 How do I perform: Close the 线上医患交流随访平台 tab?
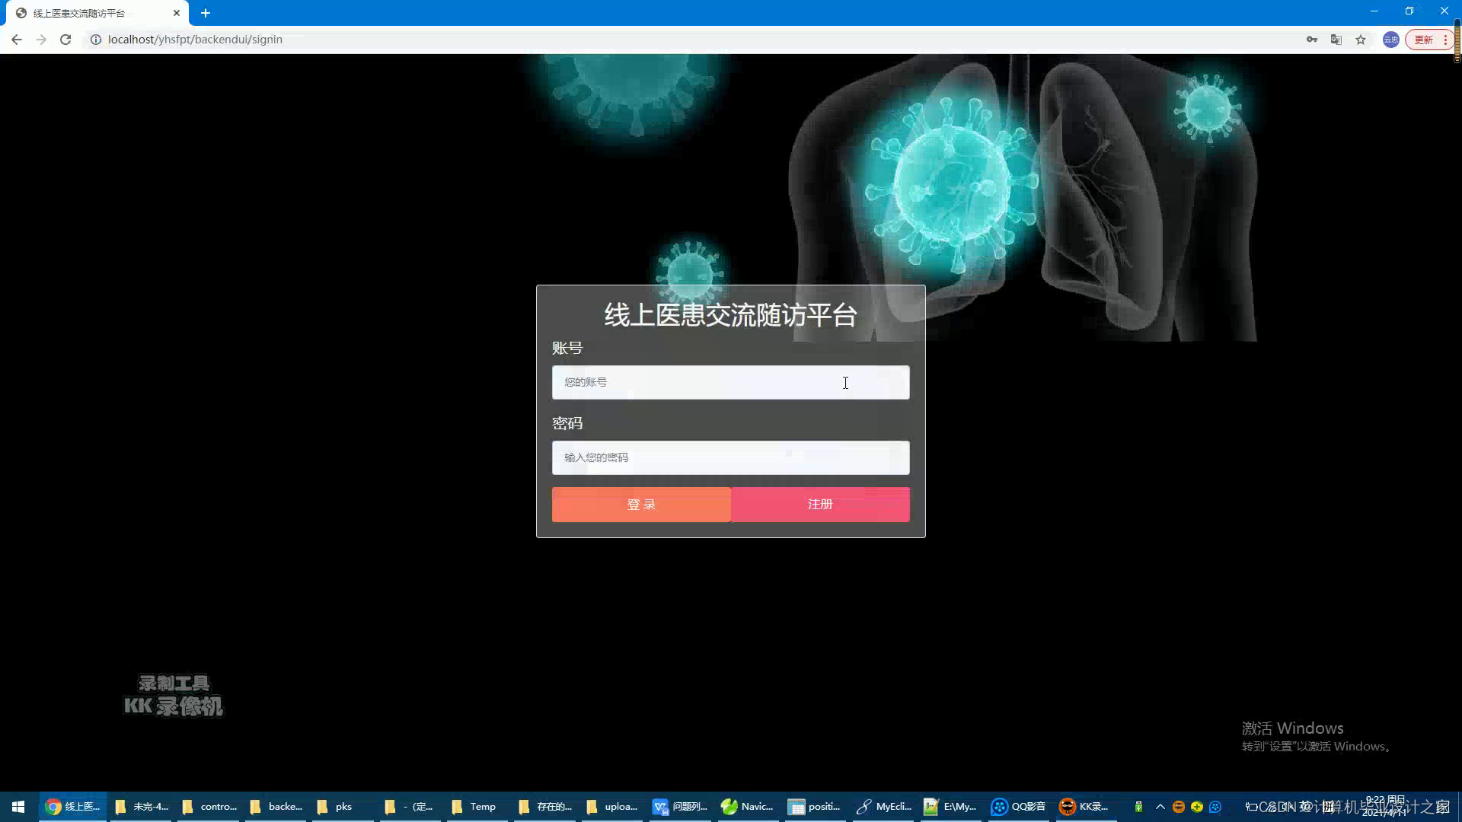(x=177, y=13)
